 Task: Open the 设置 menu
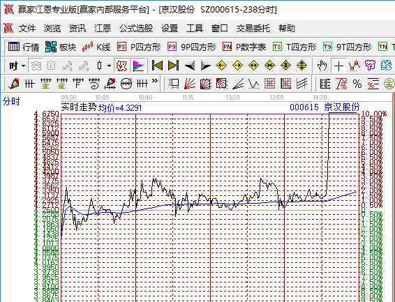tap(170, 28)
